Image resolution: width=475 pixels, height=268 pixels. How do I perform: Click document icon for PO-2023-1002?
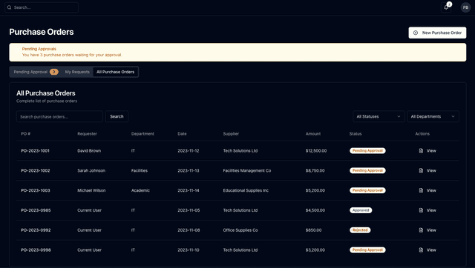click(x=421, y=170)
